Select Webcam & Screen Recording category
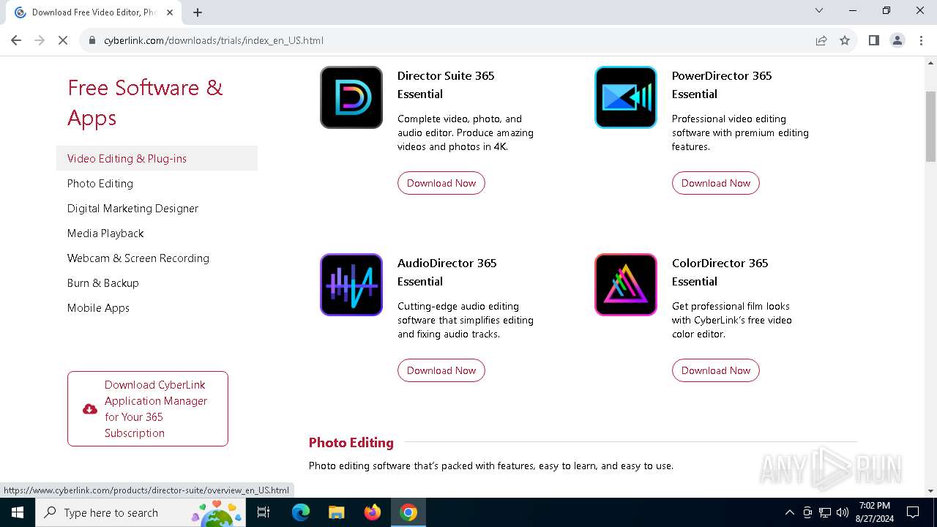937x527 pixels. click(x=138, y=258)
